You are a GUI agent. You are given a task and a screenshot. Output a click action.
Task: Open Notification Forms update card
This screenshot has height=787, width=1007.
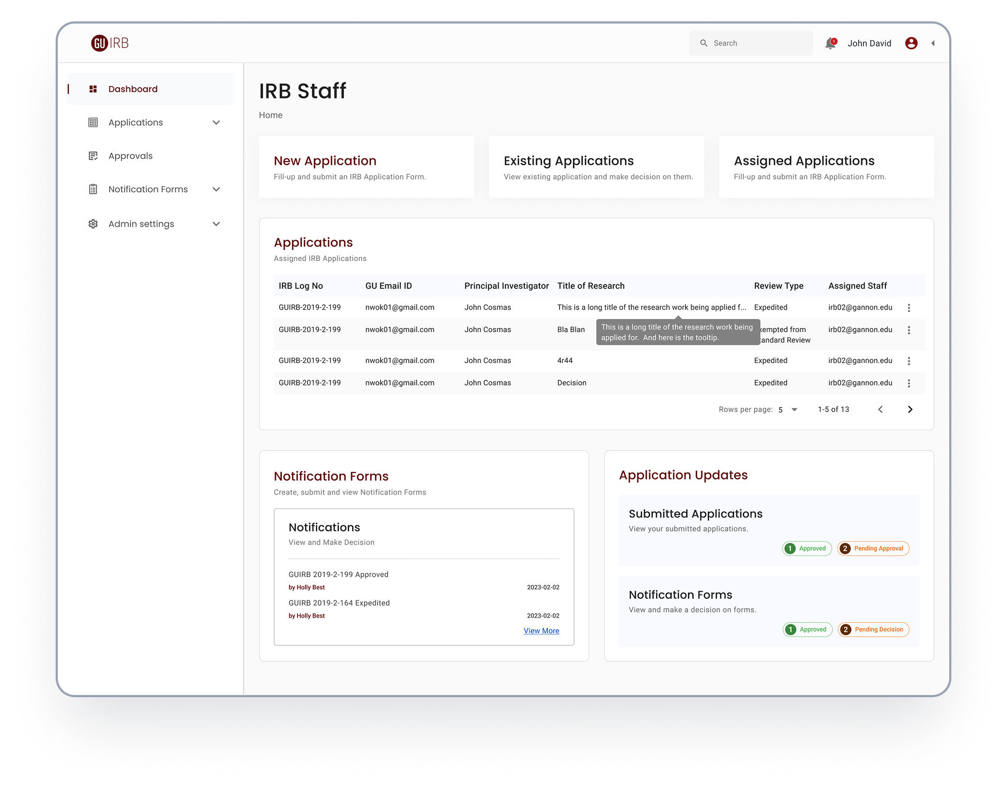[x=769, y=612]
